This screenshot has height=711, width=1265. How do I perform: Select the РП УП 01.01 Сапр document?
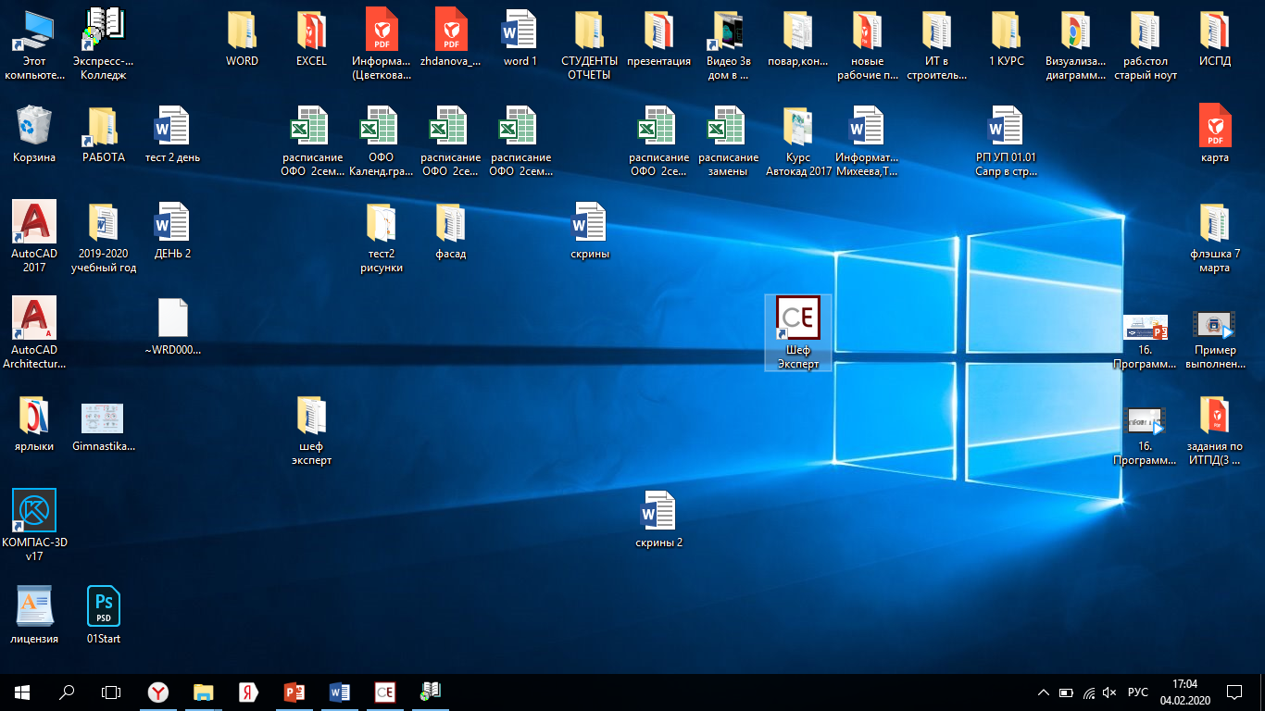point(1007,141)
